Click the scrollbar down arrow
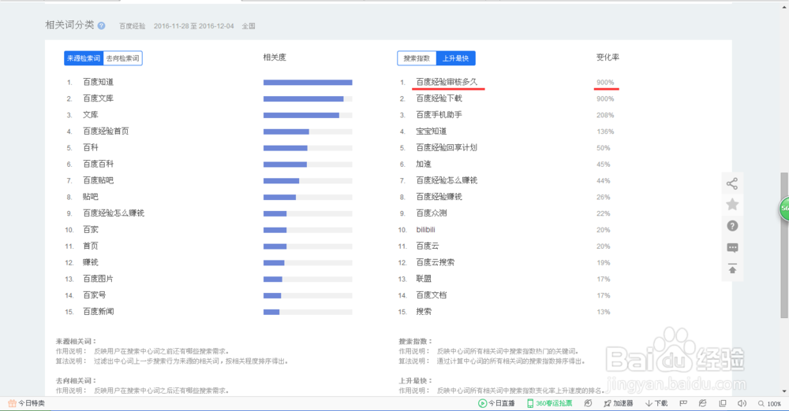789x411 pixels. coord(784,391)
